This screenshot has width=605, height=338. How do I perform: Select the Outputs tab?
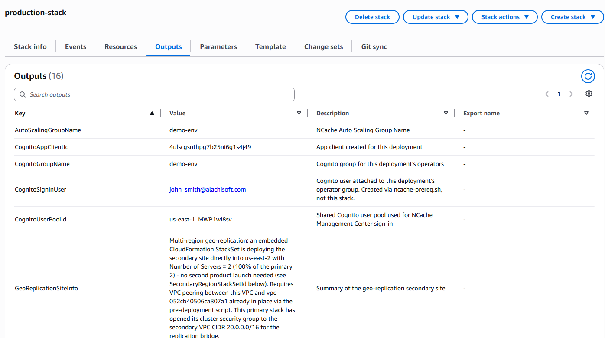[x=169, y=47]
